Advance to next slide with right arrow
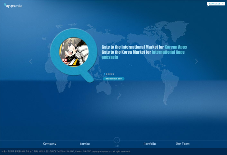 196,61
